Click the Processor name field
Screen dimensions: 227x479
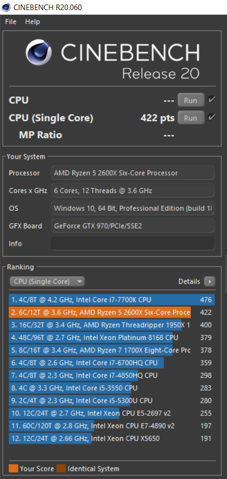133,173
